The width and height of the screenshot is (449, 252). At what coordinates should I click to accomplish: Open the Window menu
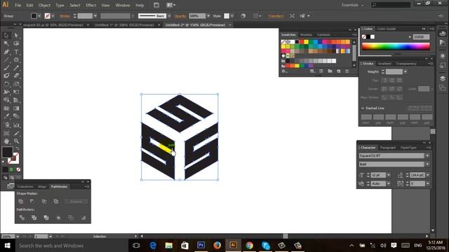coord(123,5)
